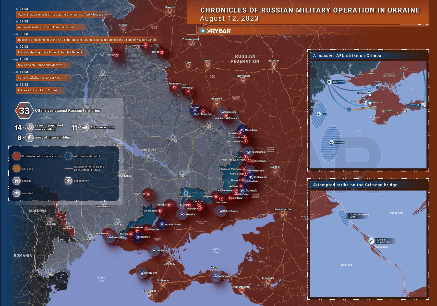Image resolution: width=437 pixels, height=306 pixels.
Task: Click the Hremyach shelling marker
Action: pos(145,46)
